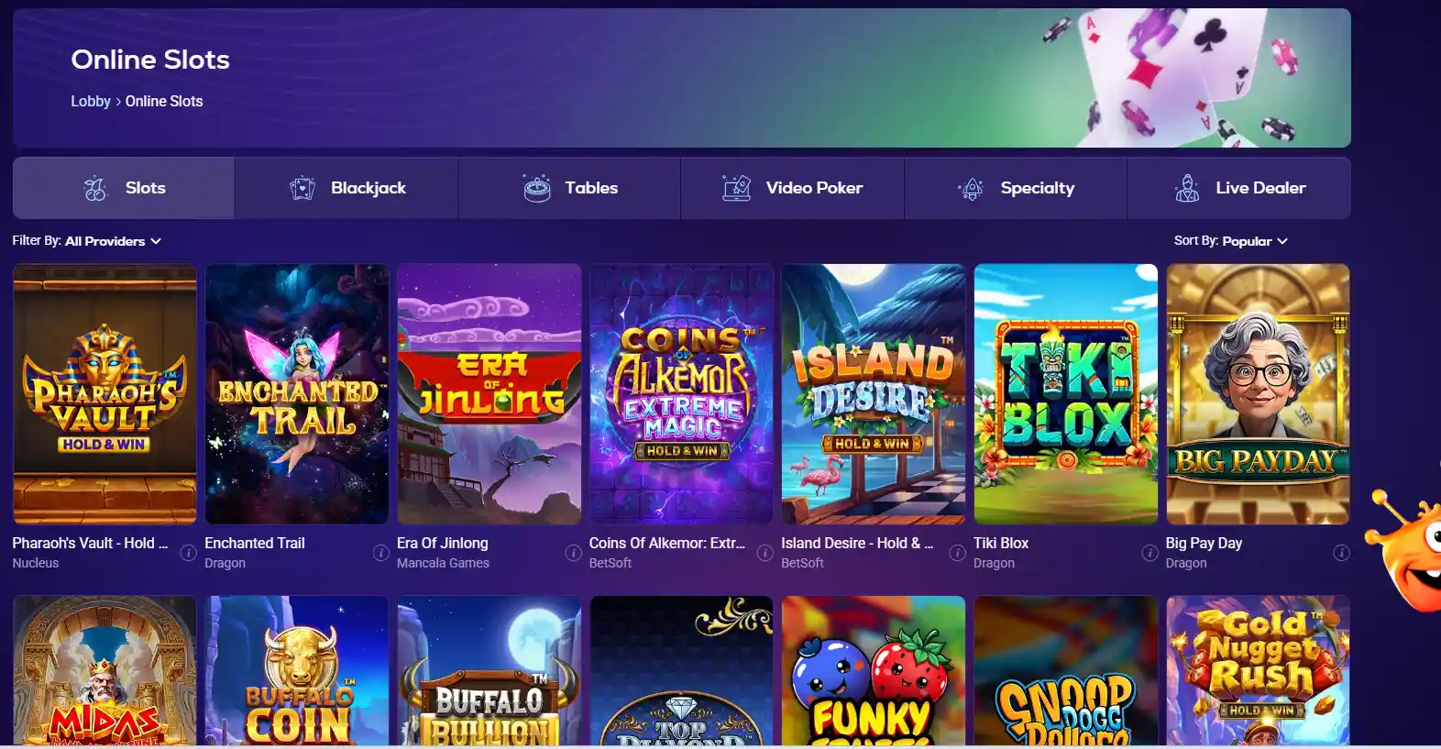Open the Midas game thumbnail
Image resolution: width=1441 pixels, height=749 pixels.
[x=104, y=671]
